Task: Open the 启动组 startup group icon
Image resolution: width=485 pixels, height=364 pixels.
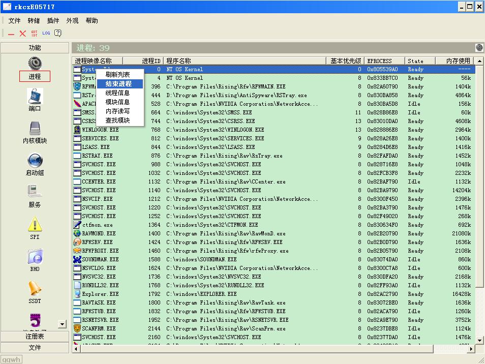Action: coord(35,160)
